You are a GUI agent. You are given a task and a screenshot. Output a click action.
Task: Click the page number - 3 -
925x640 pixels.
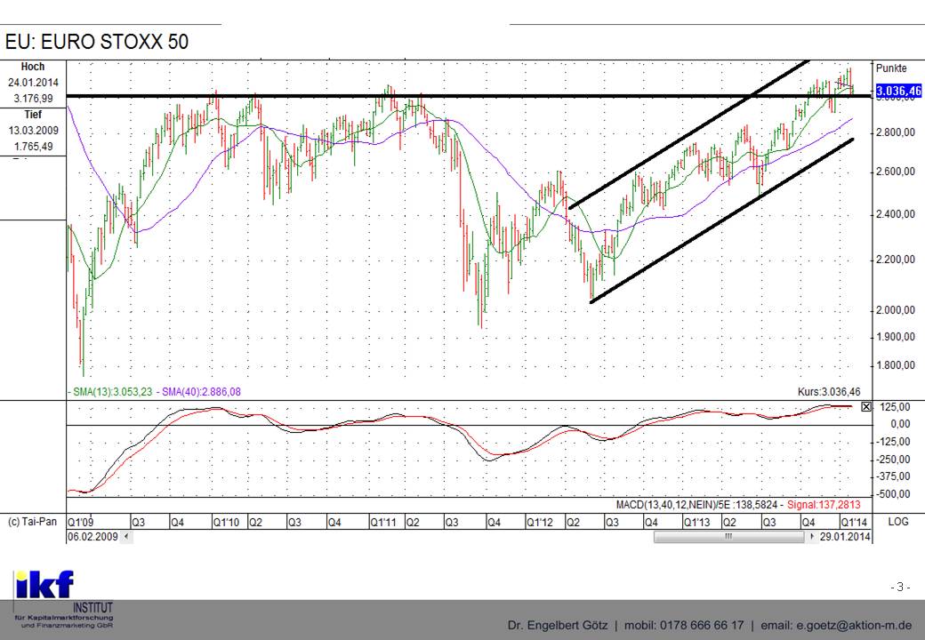point(900,587)
